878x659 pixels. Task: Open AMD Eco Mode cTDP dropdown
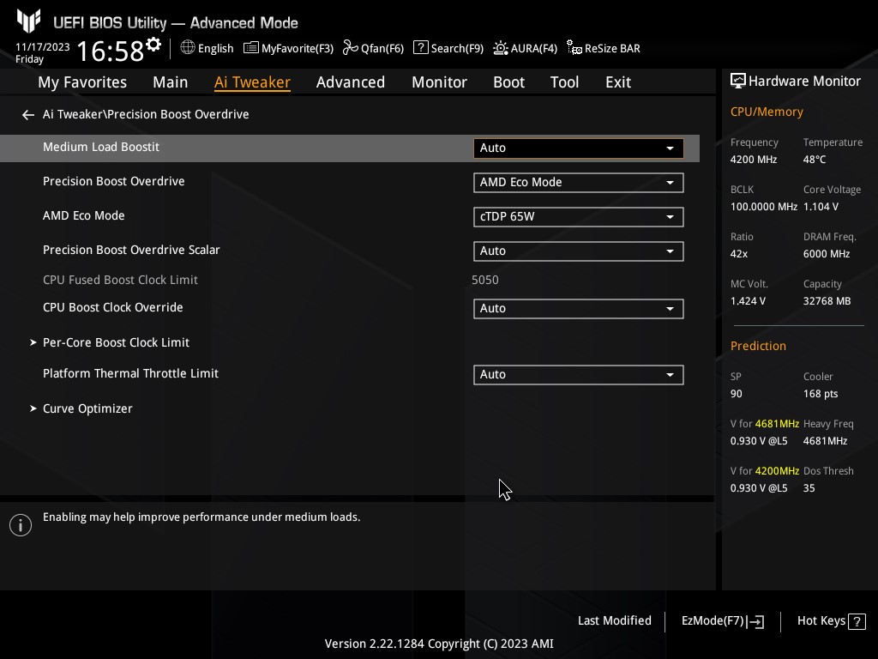(x=579, y=217)
